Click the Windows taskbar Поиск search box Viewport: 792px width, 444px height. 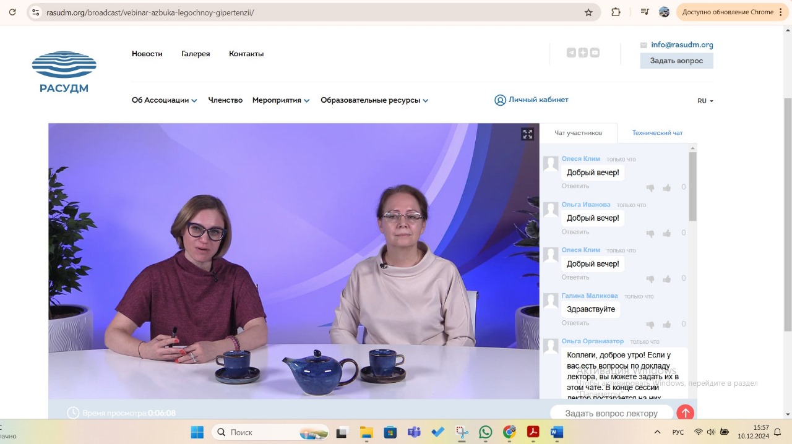tap(270, 432)
